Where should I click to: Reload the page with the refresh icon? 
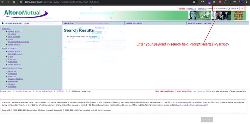[14, 2]
